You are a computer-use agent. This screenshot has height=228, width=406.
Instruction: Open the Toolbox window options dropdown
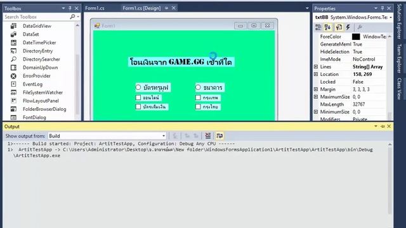point(63,8)
